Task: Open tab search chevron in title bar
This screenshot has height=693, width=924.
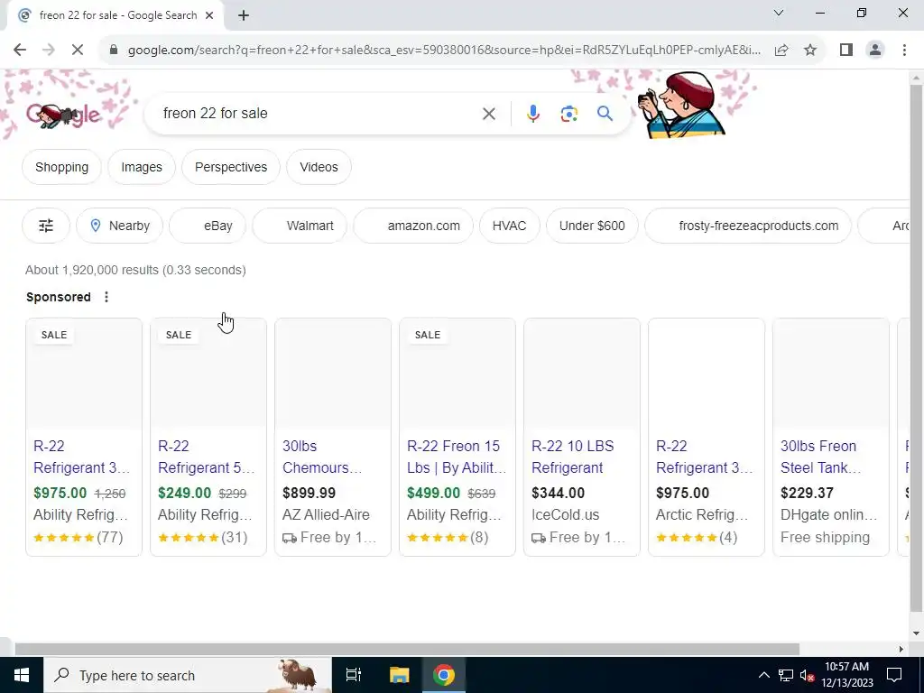Action: point(779,13)
